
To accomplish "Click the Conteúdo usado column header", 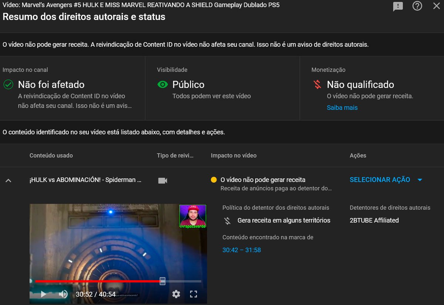I will (x=51, y=155).
